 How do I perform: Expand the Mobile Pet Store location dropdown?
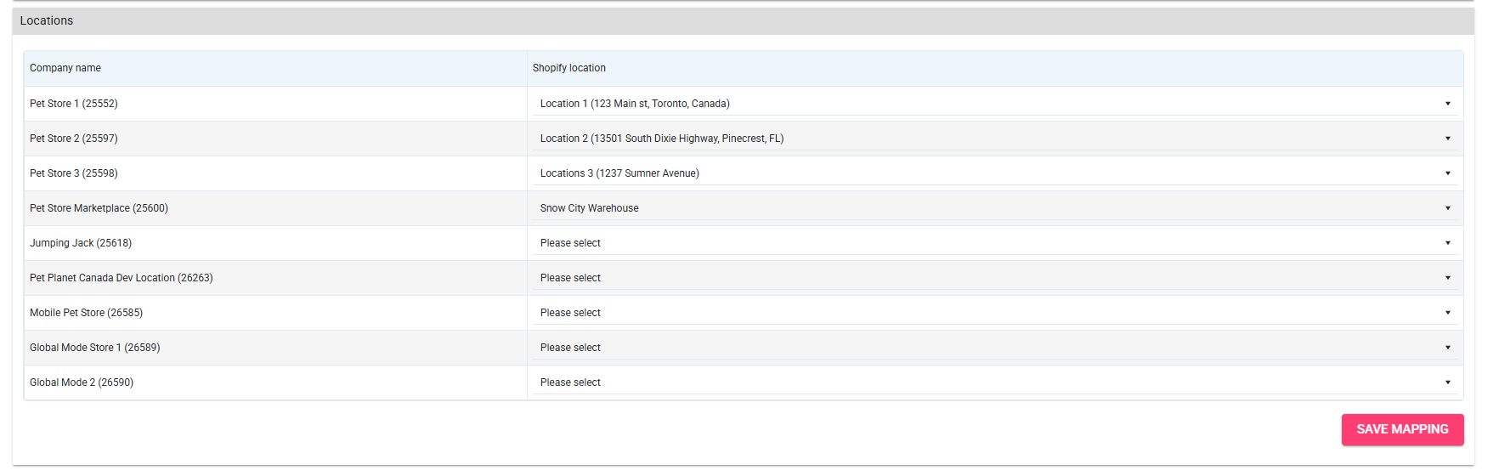(994, 313)
